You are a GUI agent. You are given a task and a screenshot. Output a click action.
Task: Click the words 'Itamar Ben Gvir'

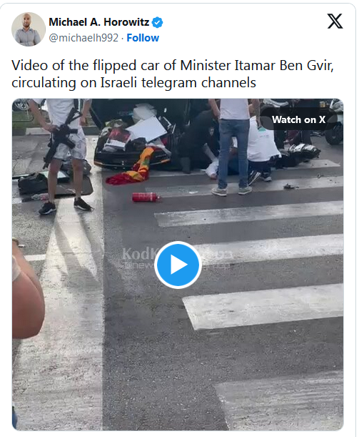(x=284, y=66)
